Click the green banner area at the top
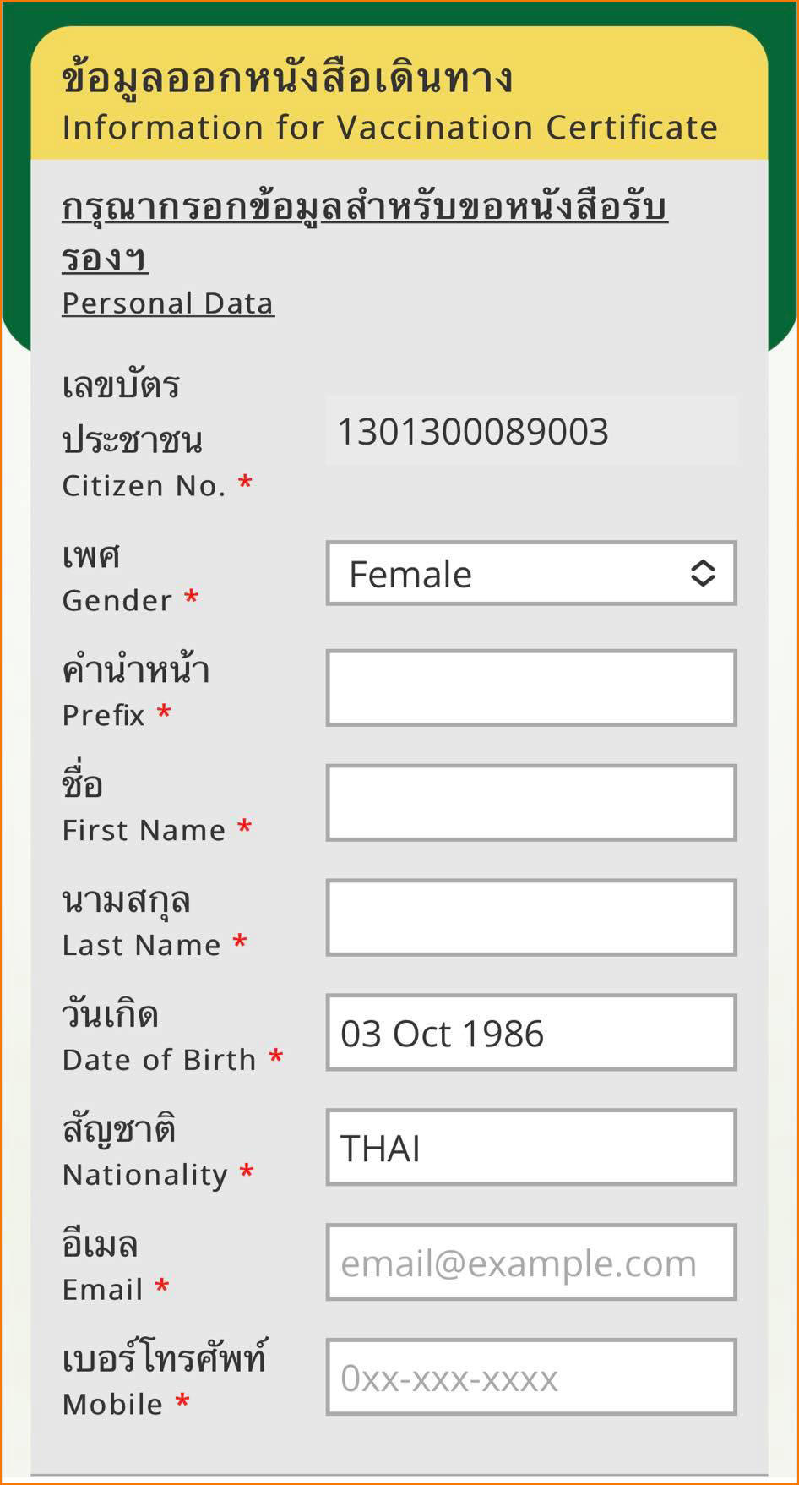This screenshot has height=1485, width=799. click(x=399, y=10)
